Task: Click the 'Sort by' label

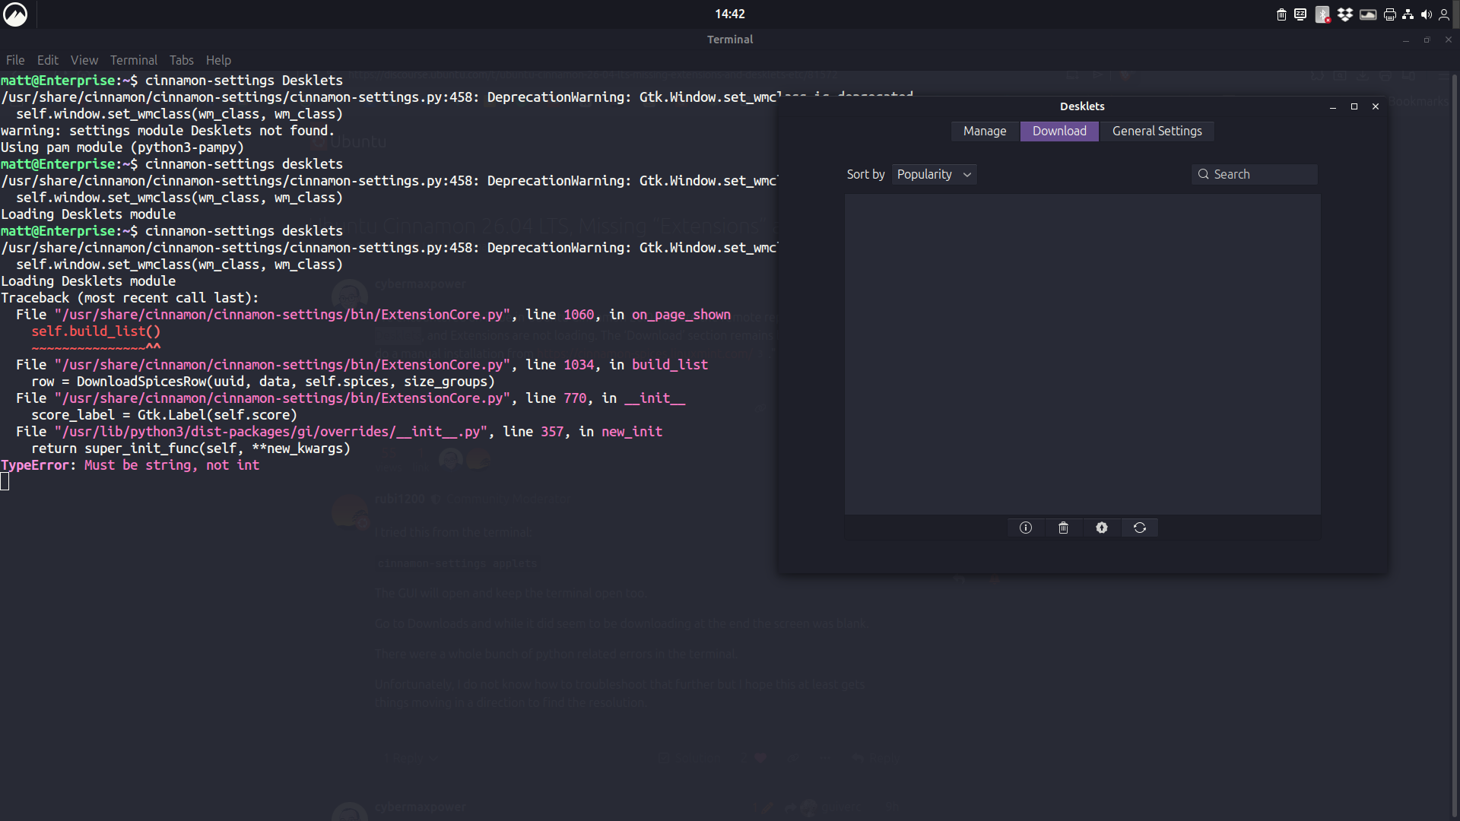Action: point(865,174)
